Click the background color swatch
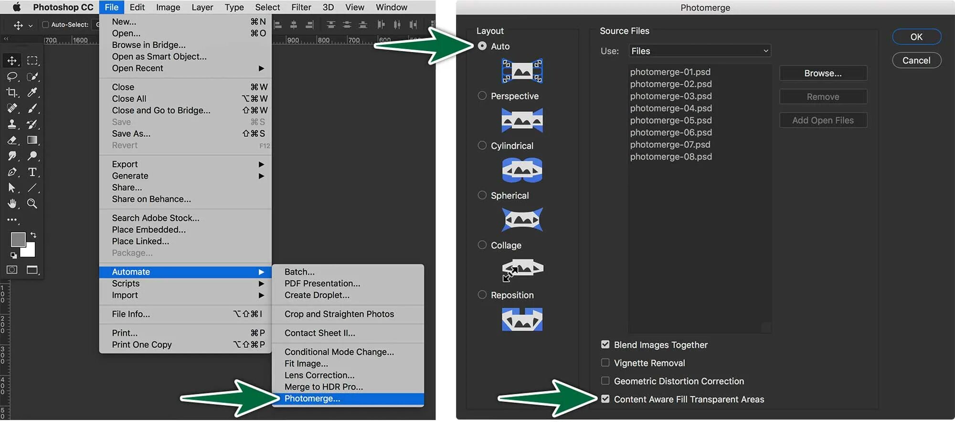 tap(30, 251)
